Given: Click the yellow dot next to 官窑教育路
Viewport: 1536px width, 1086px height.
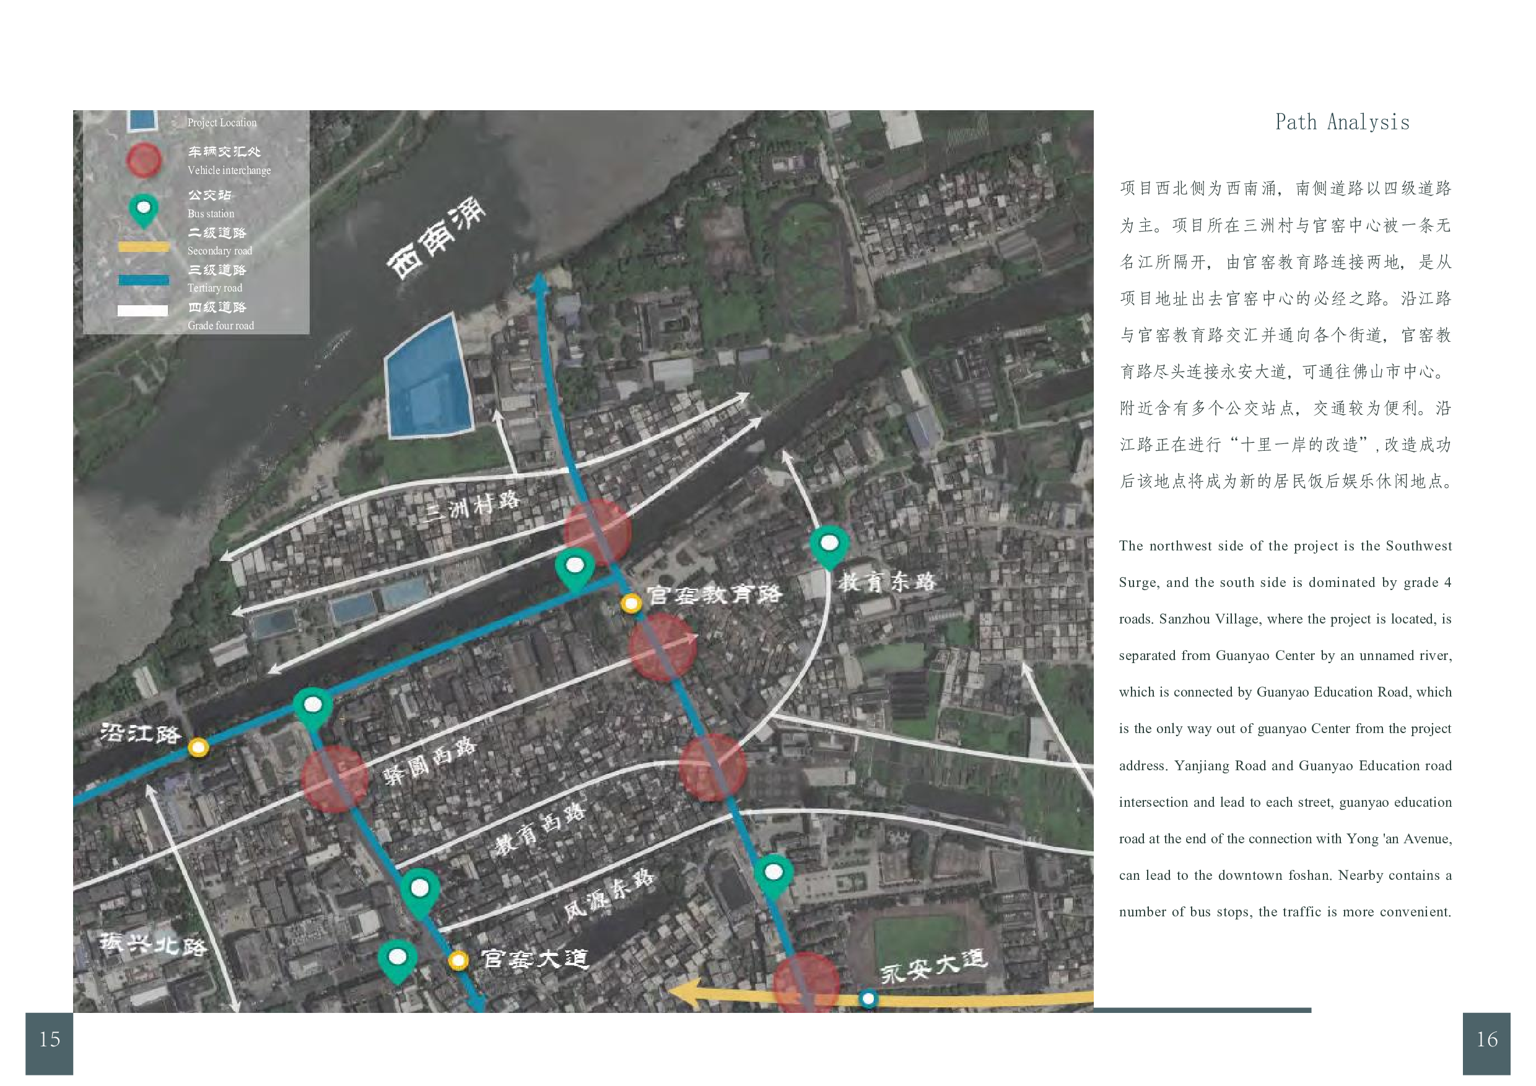Looking at the screenshot, I should click(631, 604).
